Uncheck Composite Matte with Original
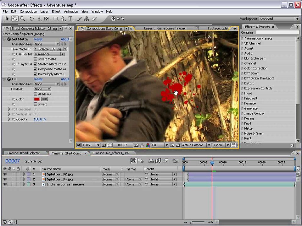The width and height of the screenshot is (302, 226). click(x=36, y=69)
